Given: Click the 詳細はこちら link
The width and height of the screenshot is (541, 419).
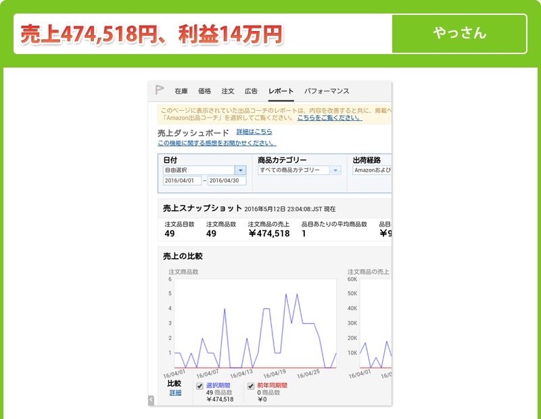Looking at the screenshot, I should (x=254, y=132).
